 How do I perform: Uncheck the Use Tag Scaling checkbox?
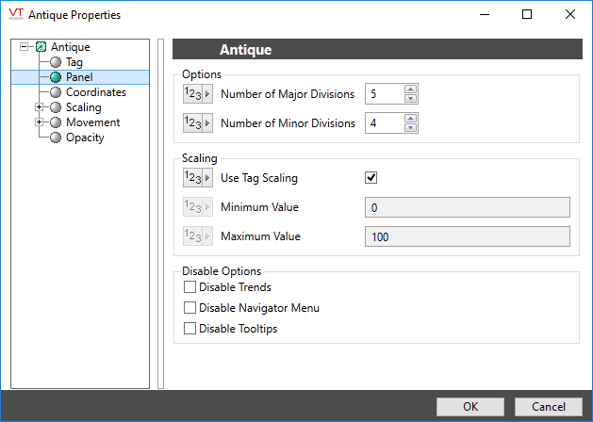coord(371,177)
